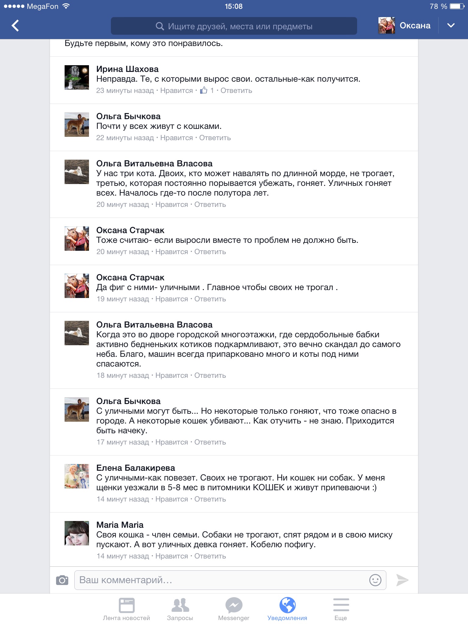Open Оксана profile in the header
Viewport: 468px width, 624px height.
(x=404, y=26)
